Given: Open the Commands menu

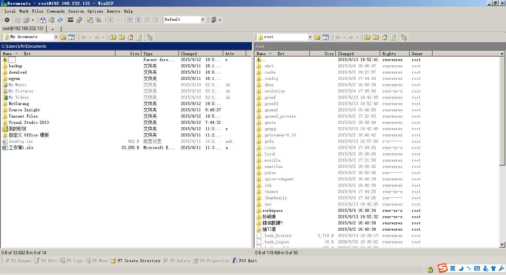Looking at the screenshot, I should [x=56, y=11].
